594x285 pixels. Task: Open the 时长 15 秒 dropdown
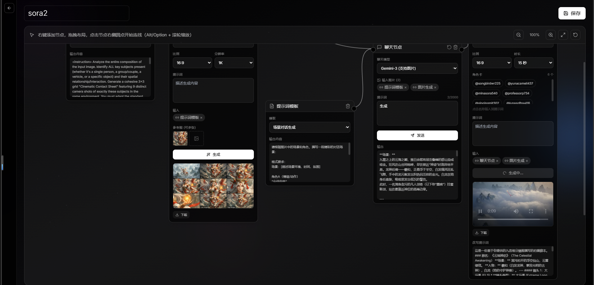click(534, 63)
